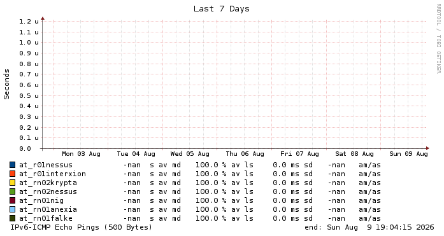Click the RRDTOOL / TOBI OETIKER watermark

(x=438, y=38)
